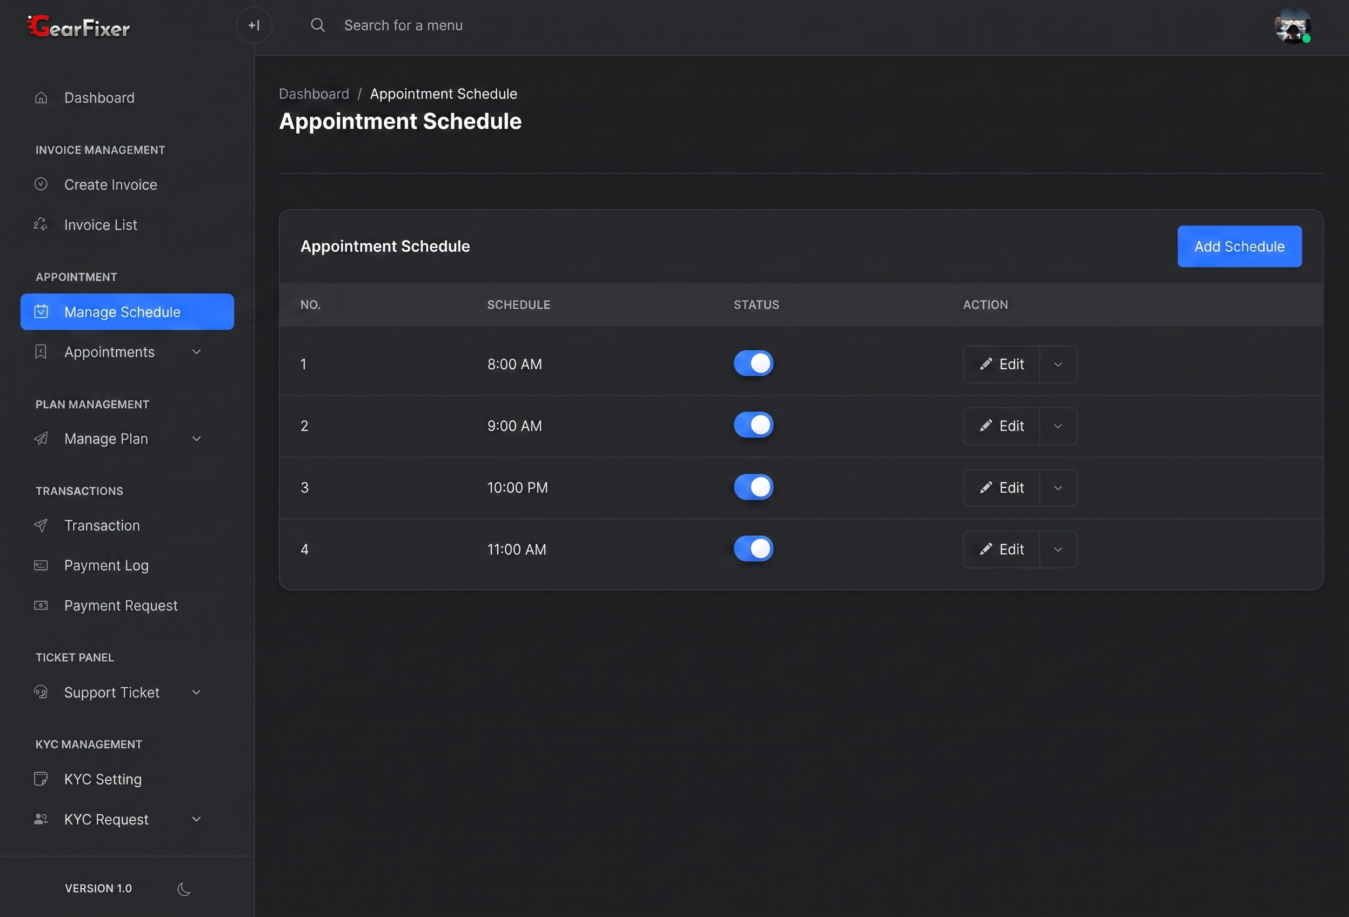Viewport: 1349px width, 917px height.
Task: Expand the Manage Plan submenu chevron
Action: tap(196, 438)
